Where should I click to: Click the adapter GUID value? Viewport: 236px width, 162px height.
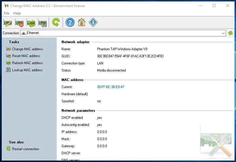click(x=130, y=56)
